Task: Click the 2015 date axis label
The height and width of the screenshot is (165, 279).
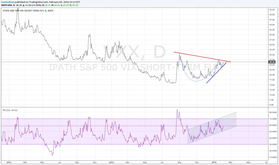Action: click(111, 162)
